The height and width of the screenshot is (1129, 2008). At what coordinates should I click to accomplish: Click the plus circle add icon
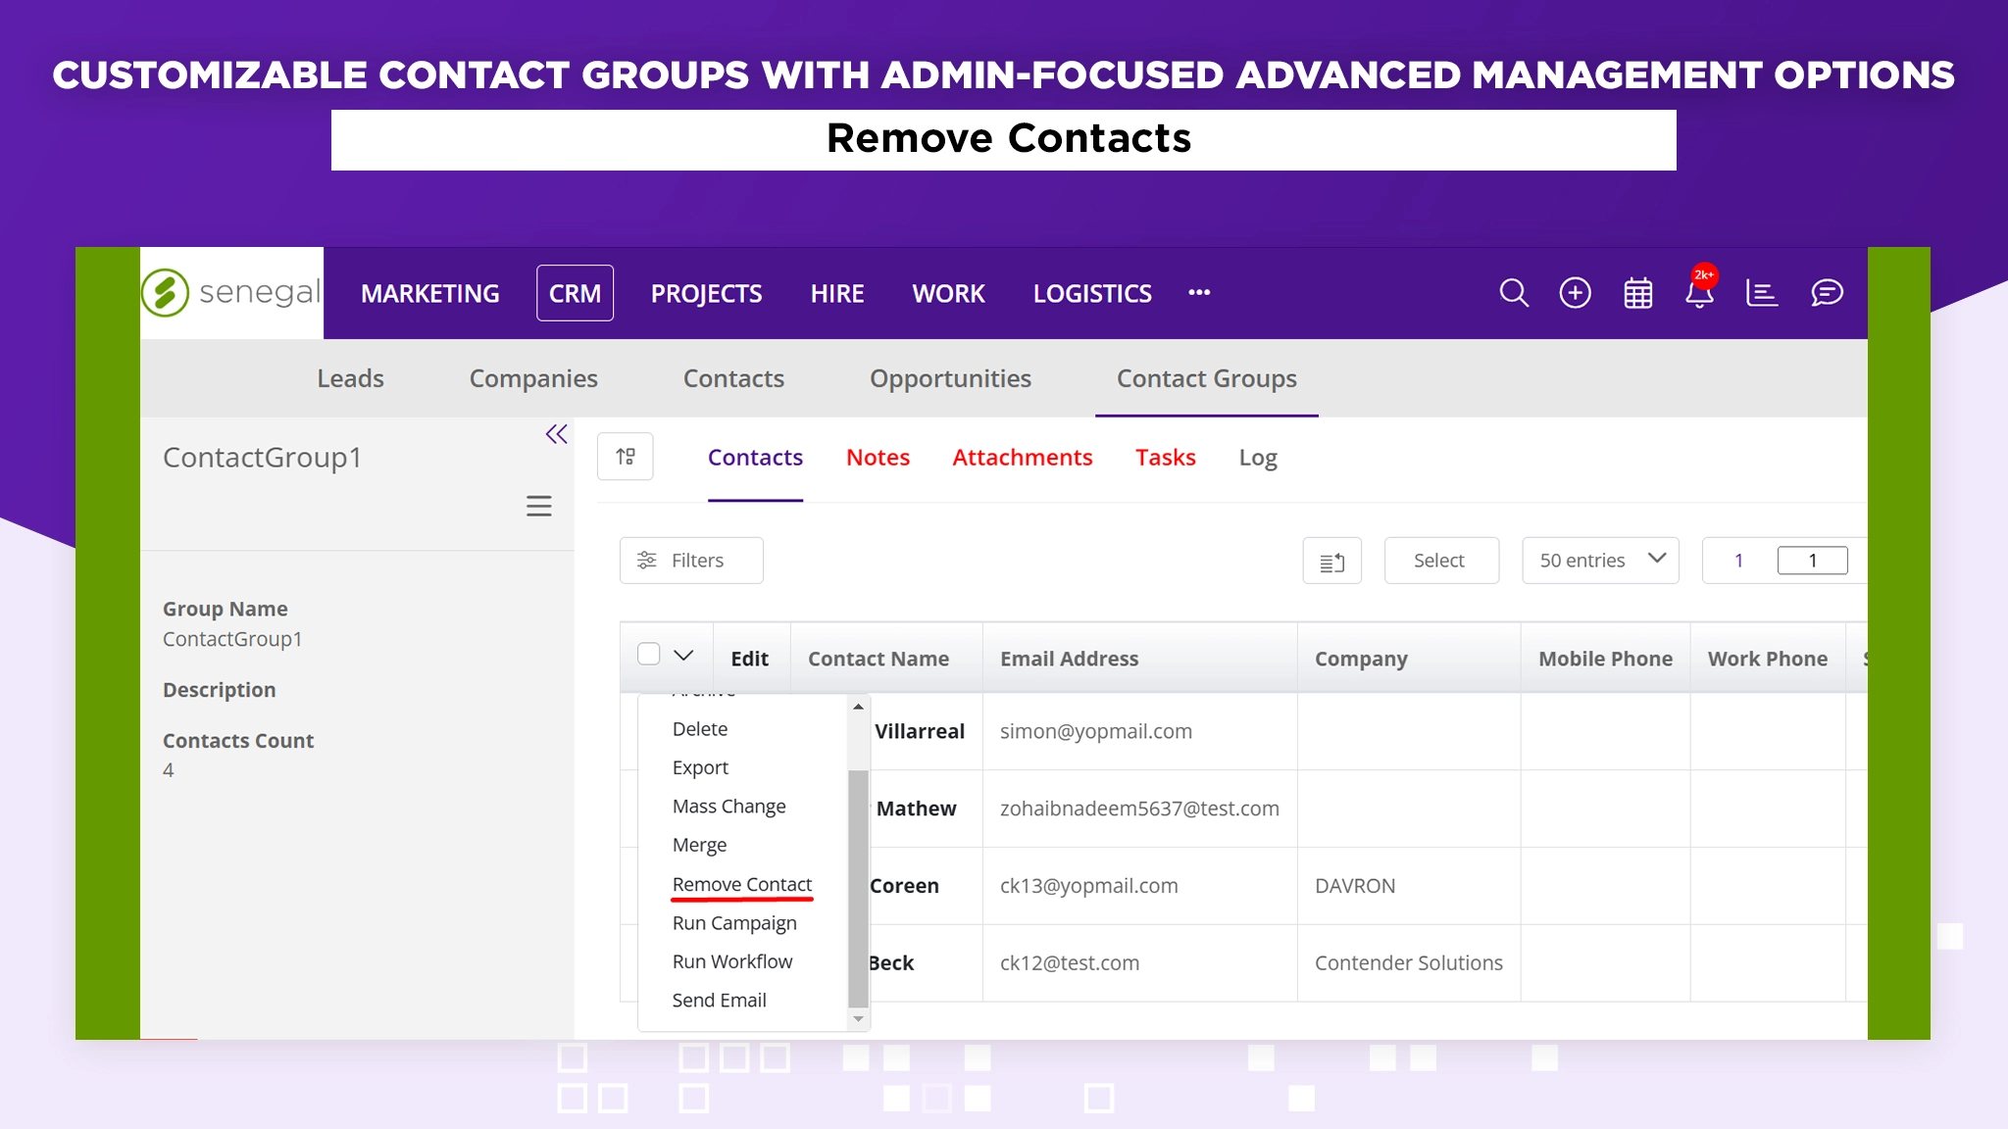[1575, 293]
